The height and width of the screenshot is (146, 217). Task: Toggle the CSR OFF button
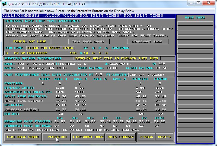point(151,75)
